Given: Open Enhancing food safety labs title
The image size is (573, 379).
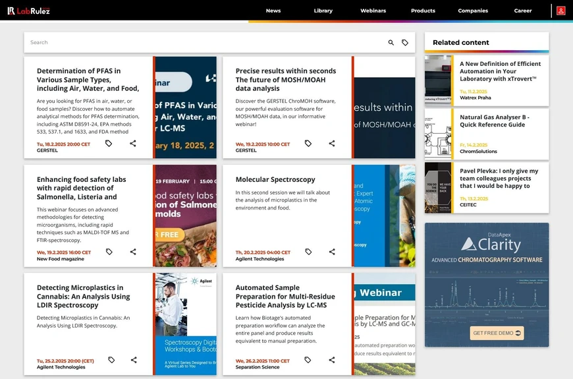Looking at the screenshot, I should (82, 188).
